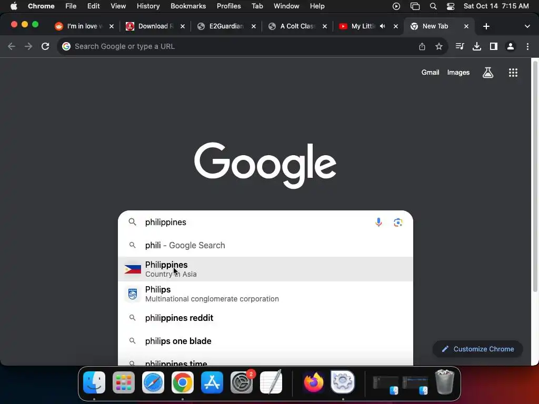
Task: Open Safari from the Dock
Action: (x=153, y=382)
